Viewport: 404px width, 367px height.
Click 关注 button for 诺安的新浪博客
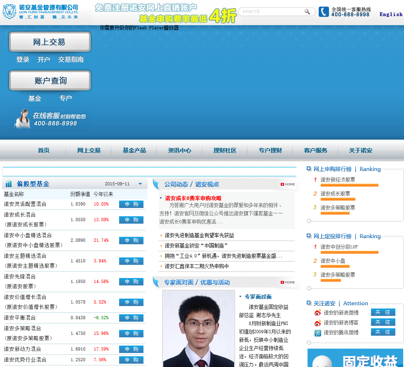(x=383, y=322)
